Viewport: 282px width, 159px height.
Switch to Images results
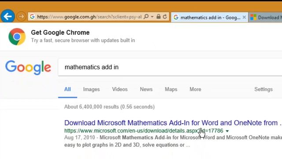(x=91, y=89)
